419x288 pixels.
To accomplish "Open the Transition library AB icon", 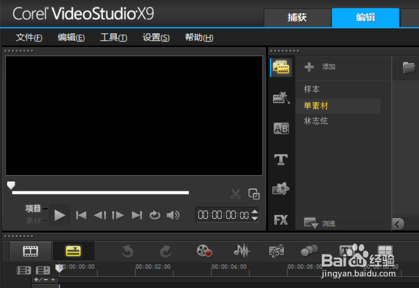I will [281, 129].
